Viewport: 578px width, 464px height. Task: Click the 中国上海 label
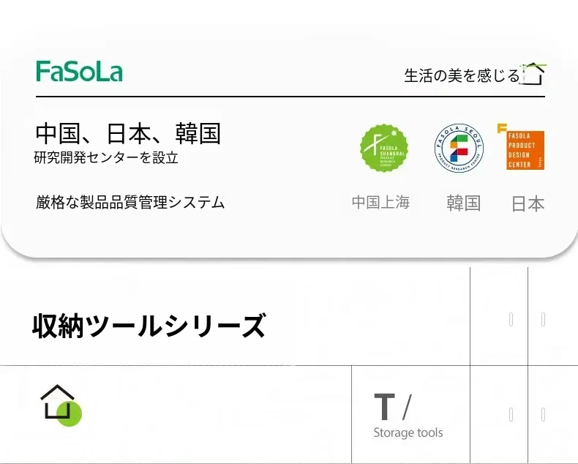[x=380, y=203]
